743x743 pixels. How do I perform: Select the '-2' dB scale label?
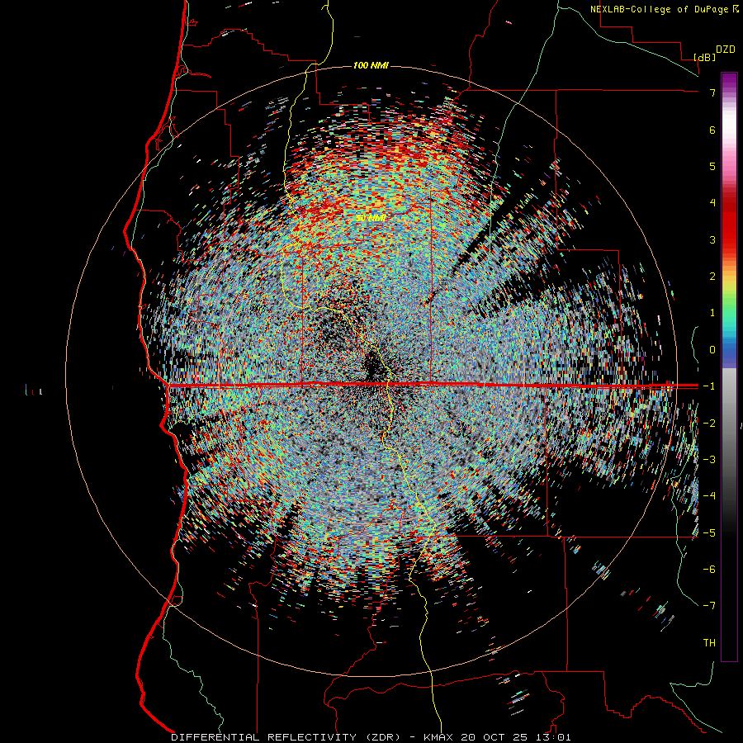[x=709, y=424]
